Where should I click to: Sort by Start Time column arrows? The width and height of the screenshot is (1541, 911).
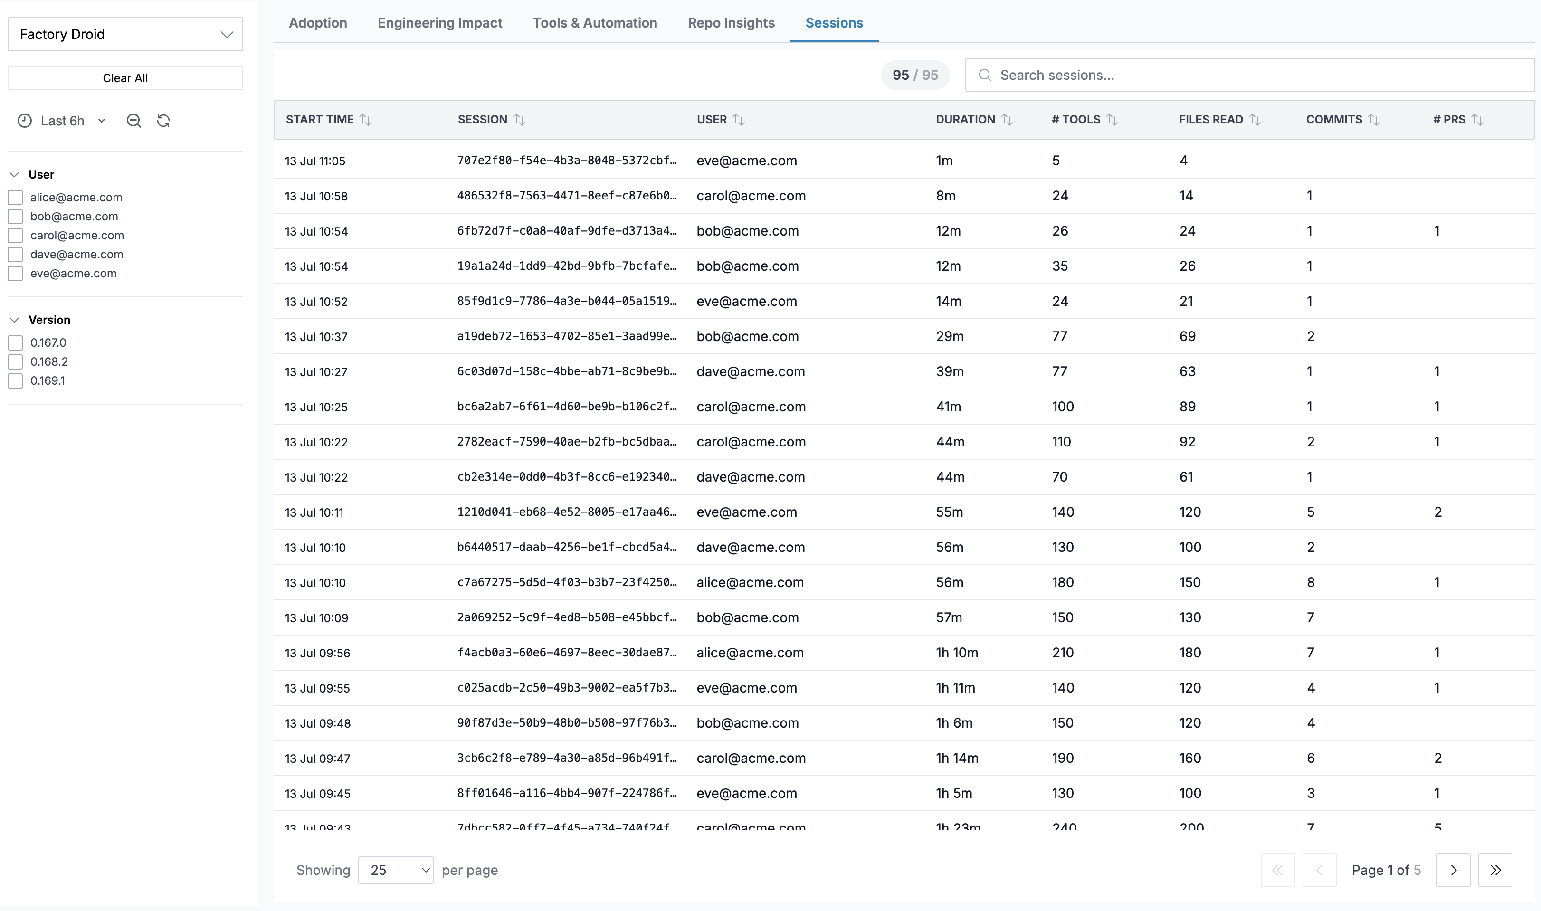[x=365, y=120]
